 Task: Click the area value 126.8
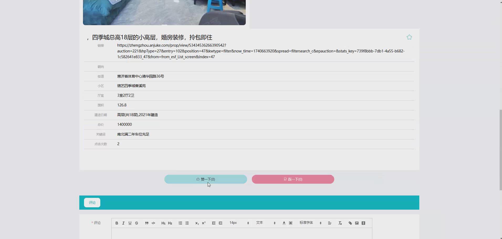[122, 105]
